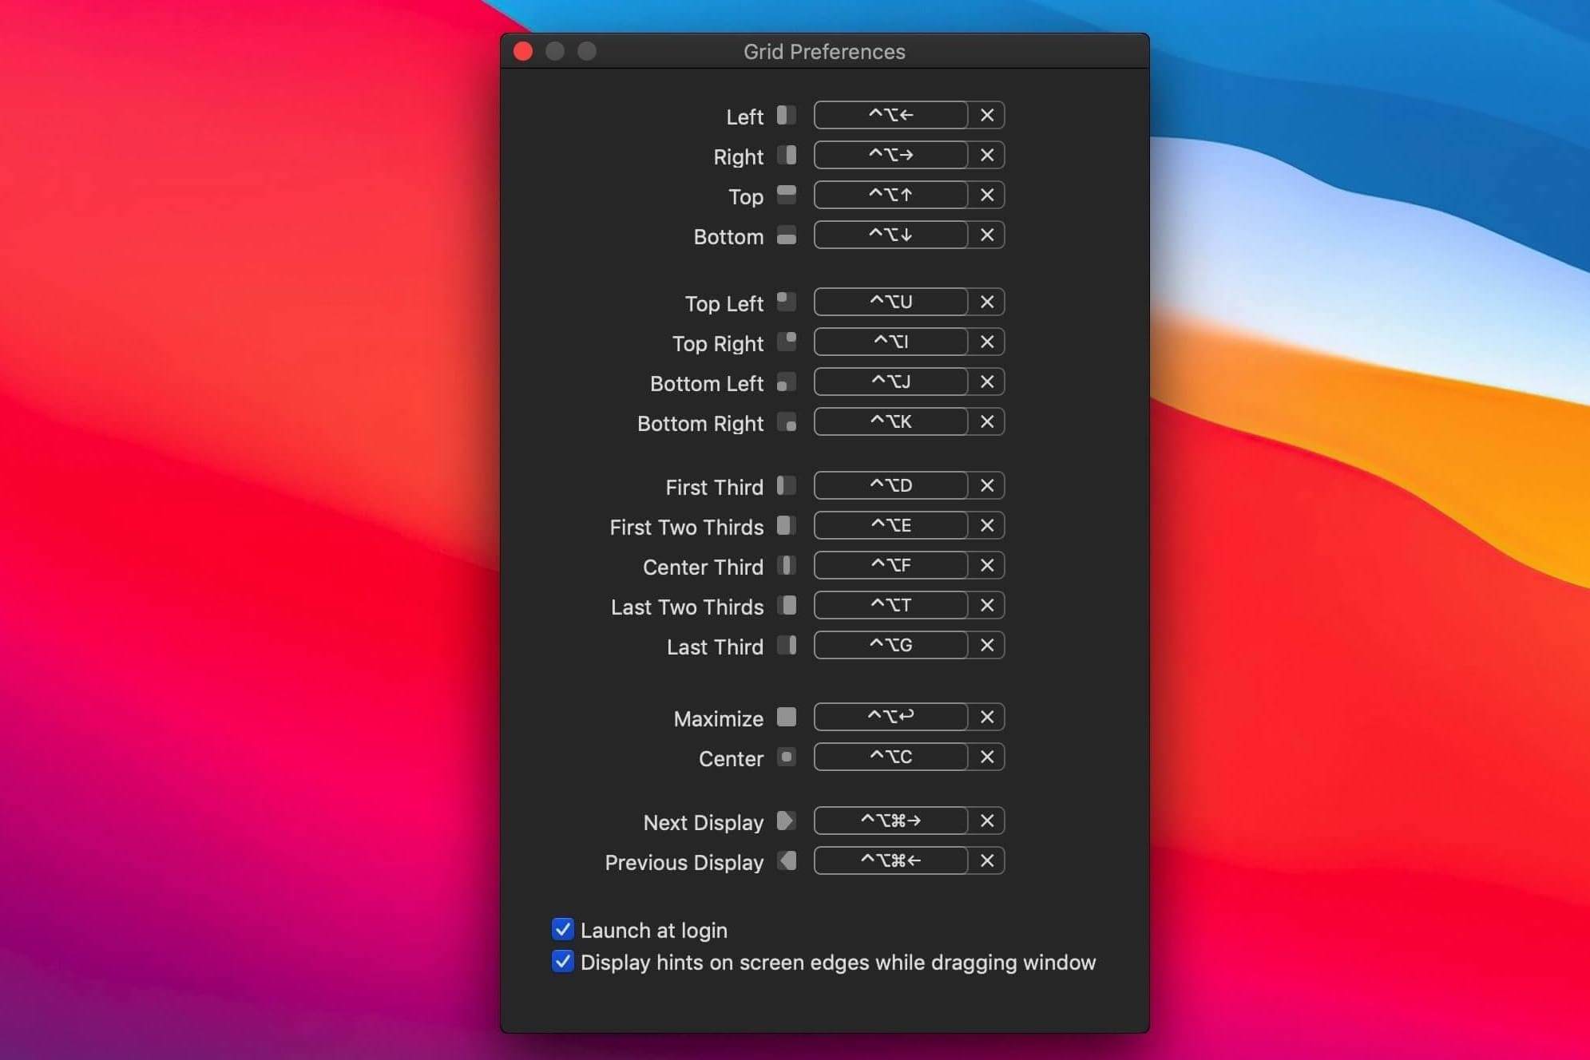This screenshot has height=1060, width=1590.
Task: Edit the Top shortcut field
Action: [891, 196]
